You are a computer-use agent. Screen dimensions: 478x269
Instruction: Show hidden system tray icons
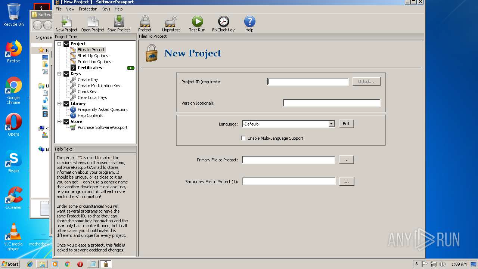416,264
